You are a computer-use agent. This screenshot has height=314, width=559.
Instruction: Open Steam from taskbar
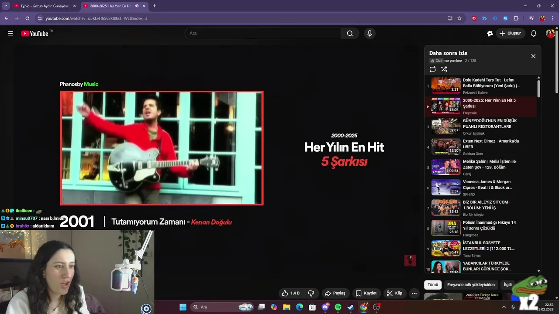click(x=351, y=307)
